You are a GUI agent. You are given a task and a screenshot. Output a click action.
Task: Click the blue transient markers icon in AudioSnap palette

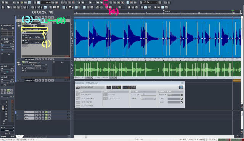click(x=125, y=87)
